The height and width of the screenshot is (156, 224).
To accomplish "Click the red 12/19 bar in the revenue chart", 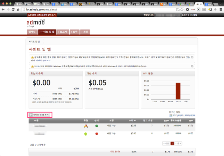I will click(178, 91).
